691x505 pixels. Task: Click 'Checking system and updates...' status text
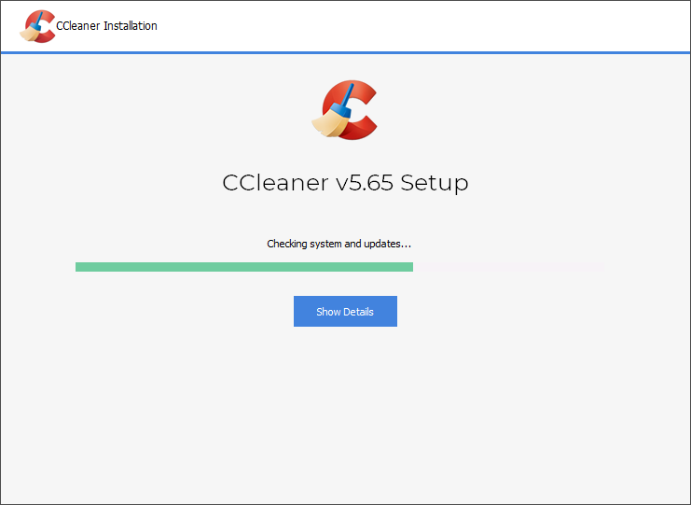click(x=339, y=244)
